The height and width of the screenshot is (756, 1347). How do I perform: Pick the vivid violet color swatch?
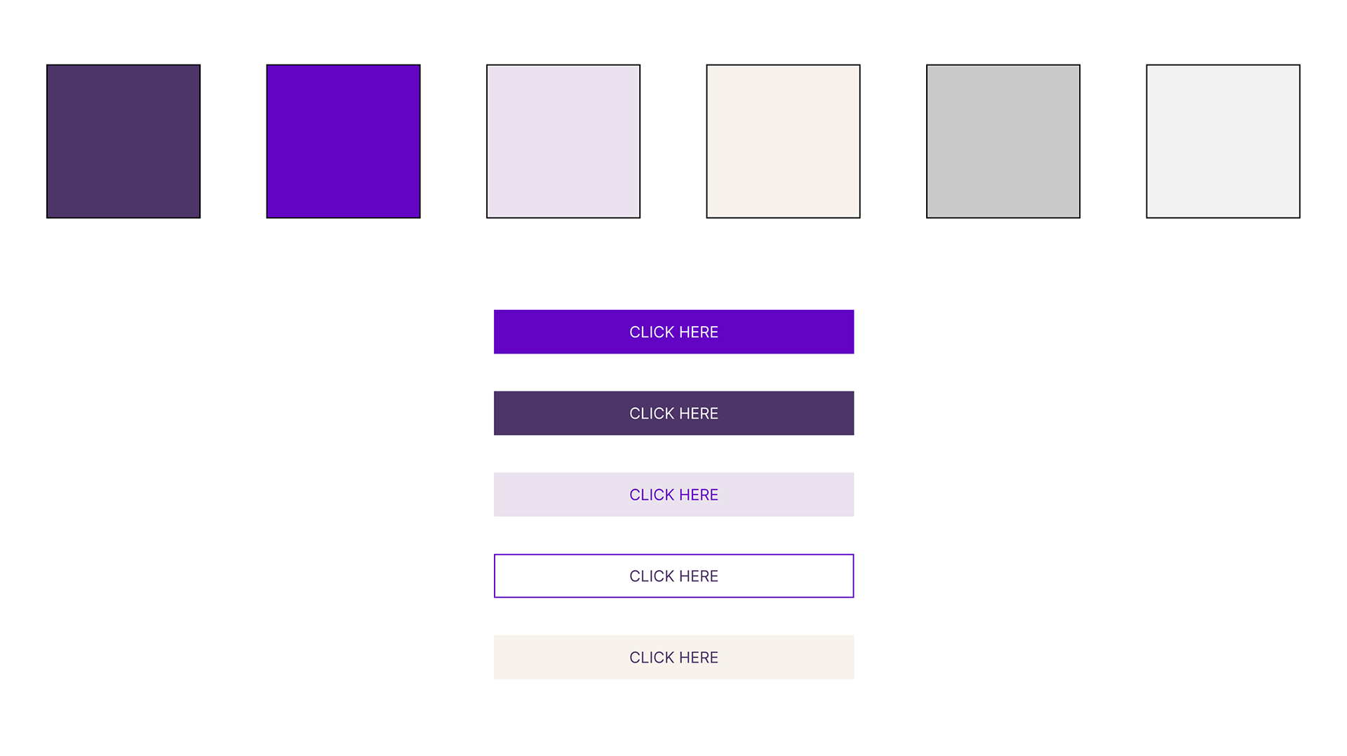click(x=343, y=141)
